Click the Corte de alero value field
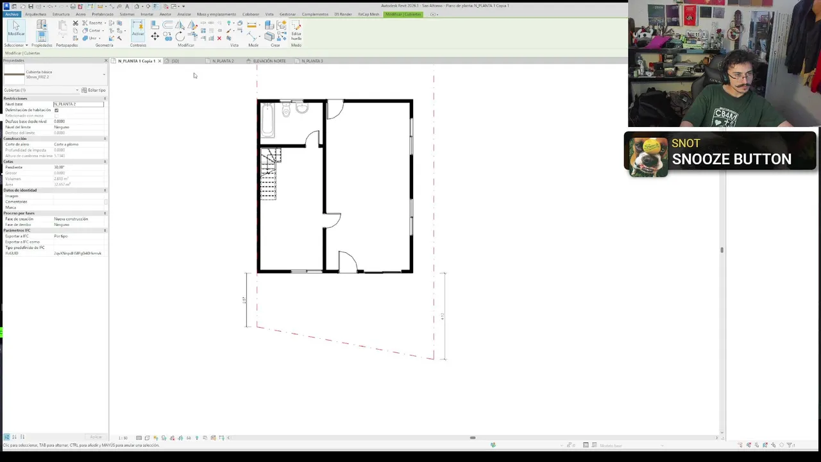821x462 pixels. click(x=78, y=144)
